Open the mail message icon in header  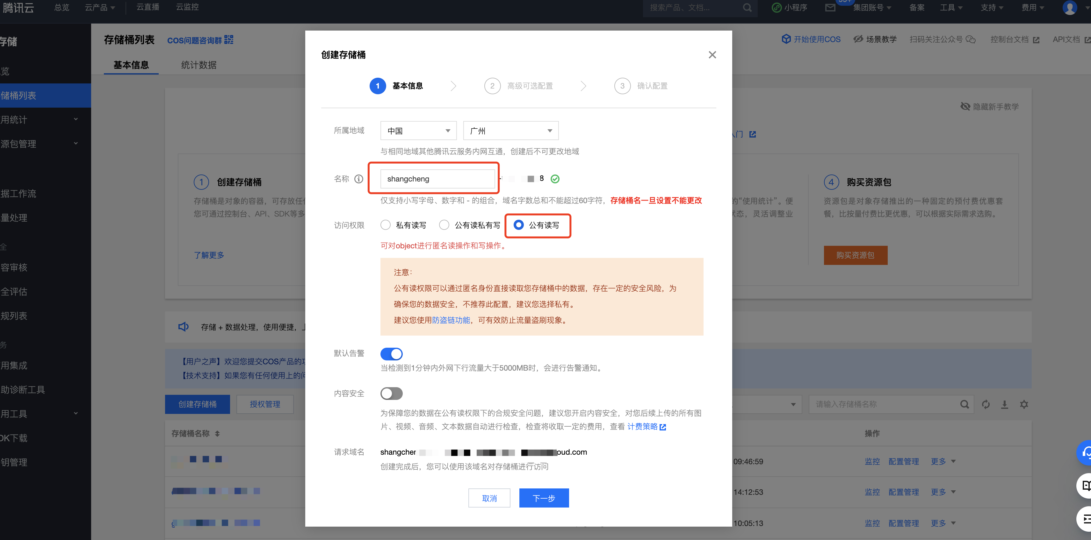coord(830,8)
